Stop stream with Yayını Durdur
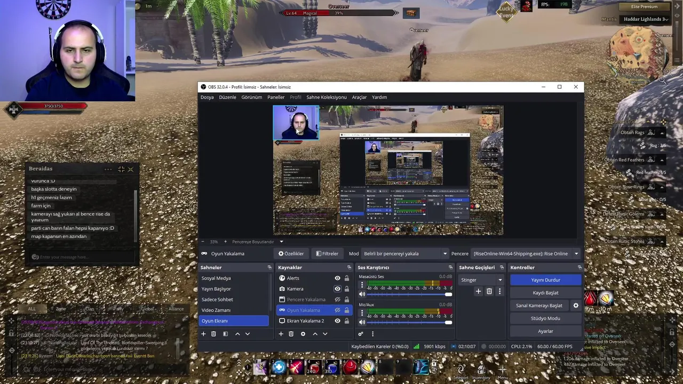Screen dimensions: 683x384 pyautogui.click(x=545, y=280)
